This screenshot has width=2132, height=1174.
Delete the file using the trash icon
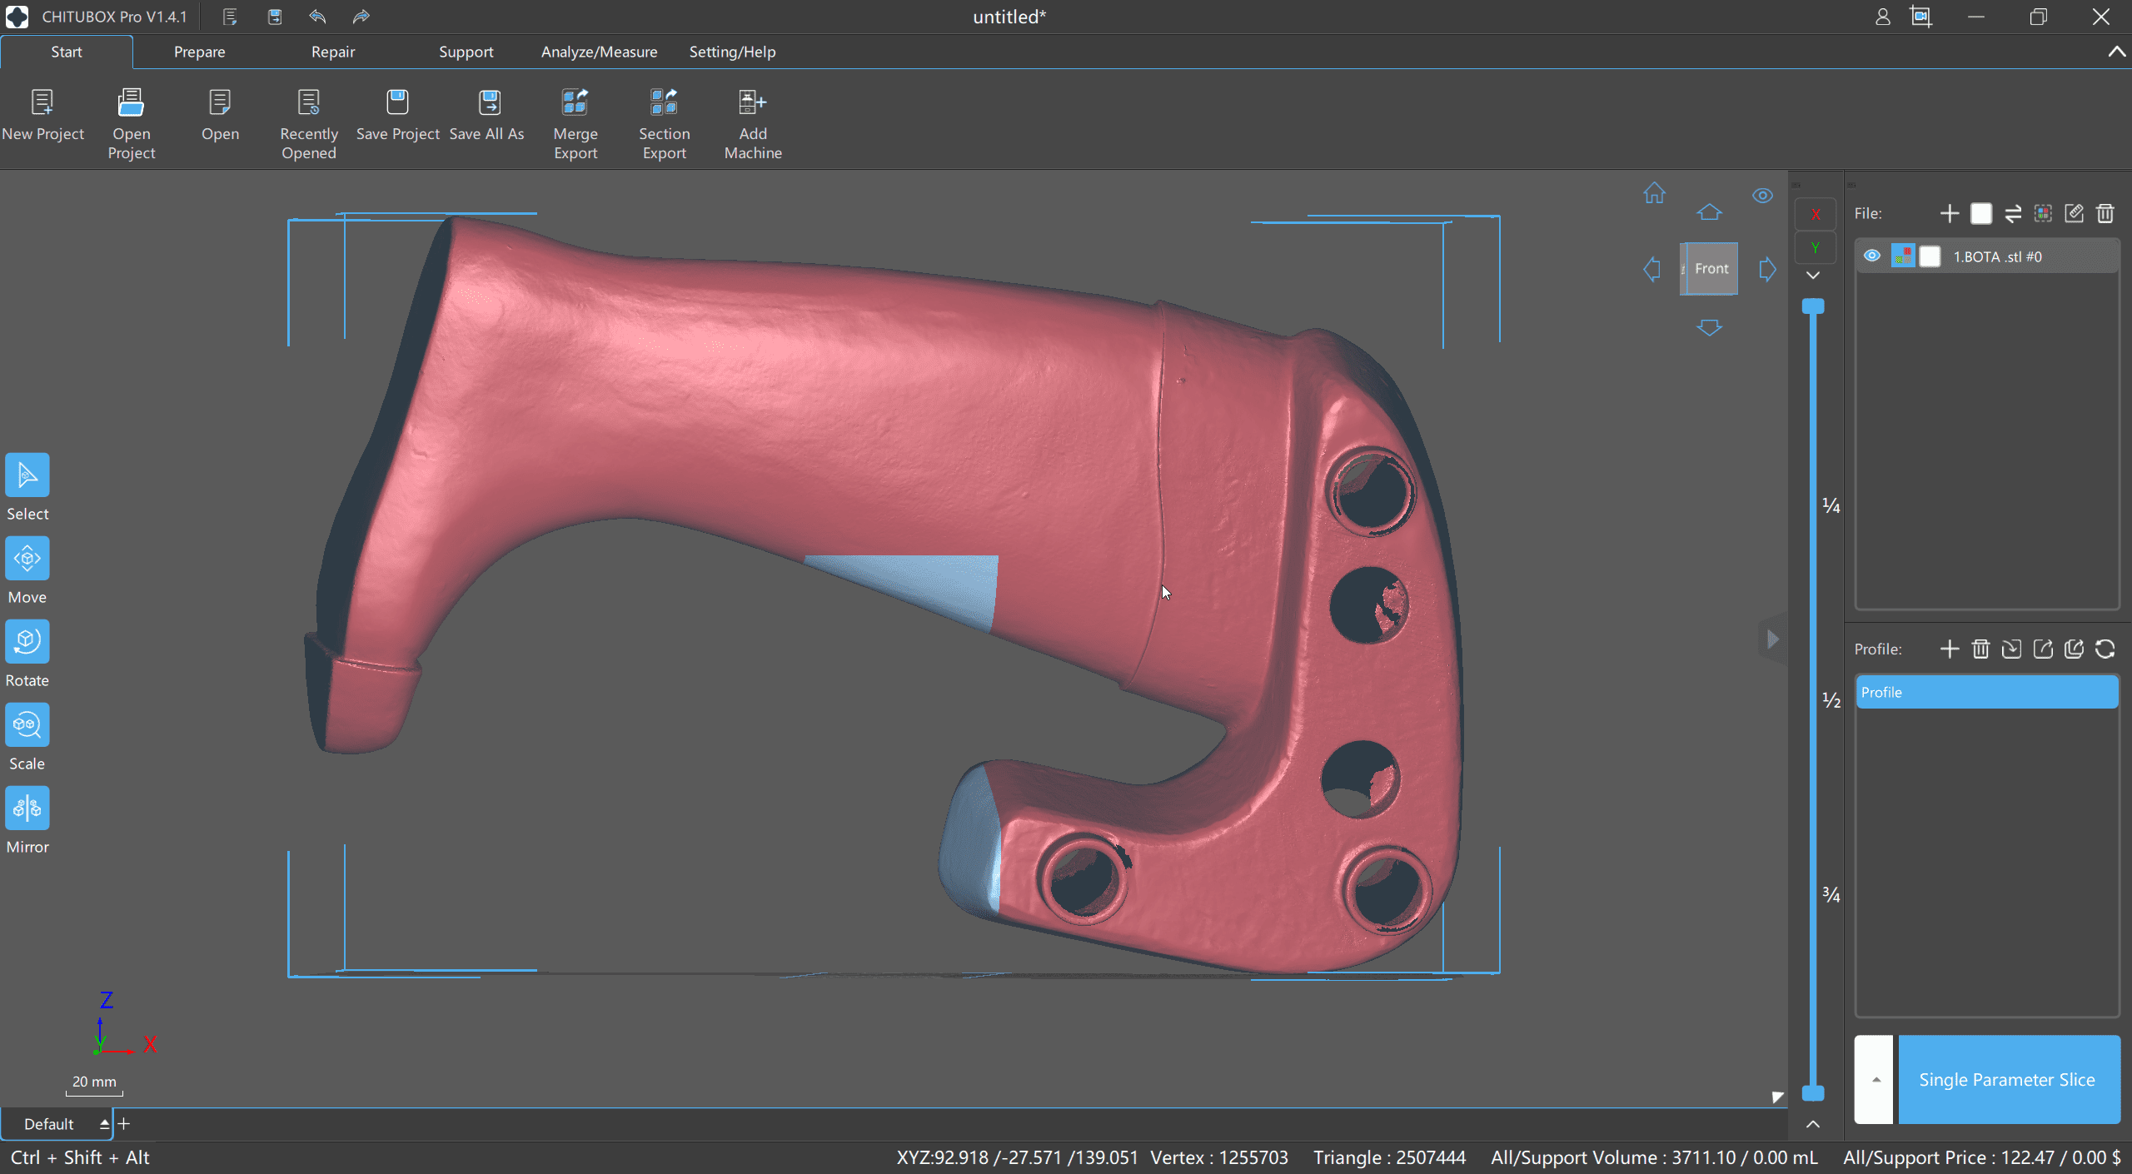[x=2105, y=214]
